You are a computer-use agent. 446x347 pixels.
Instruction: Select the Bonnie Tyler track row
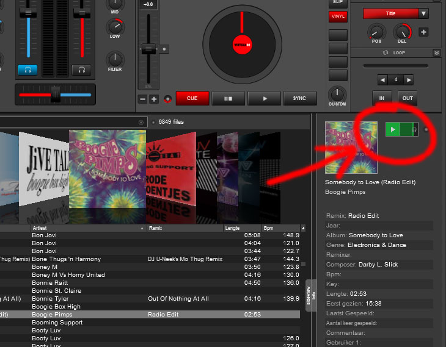coord(150,299)
